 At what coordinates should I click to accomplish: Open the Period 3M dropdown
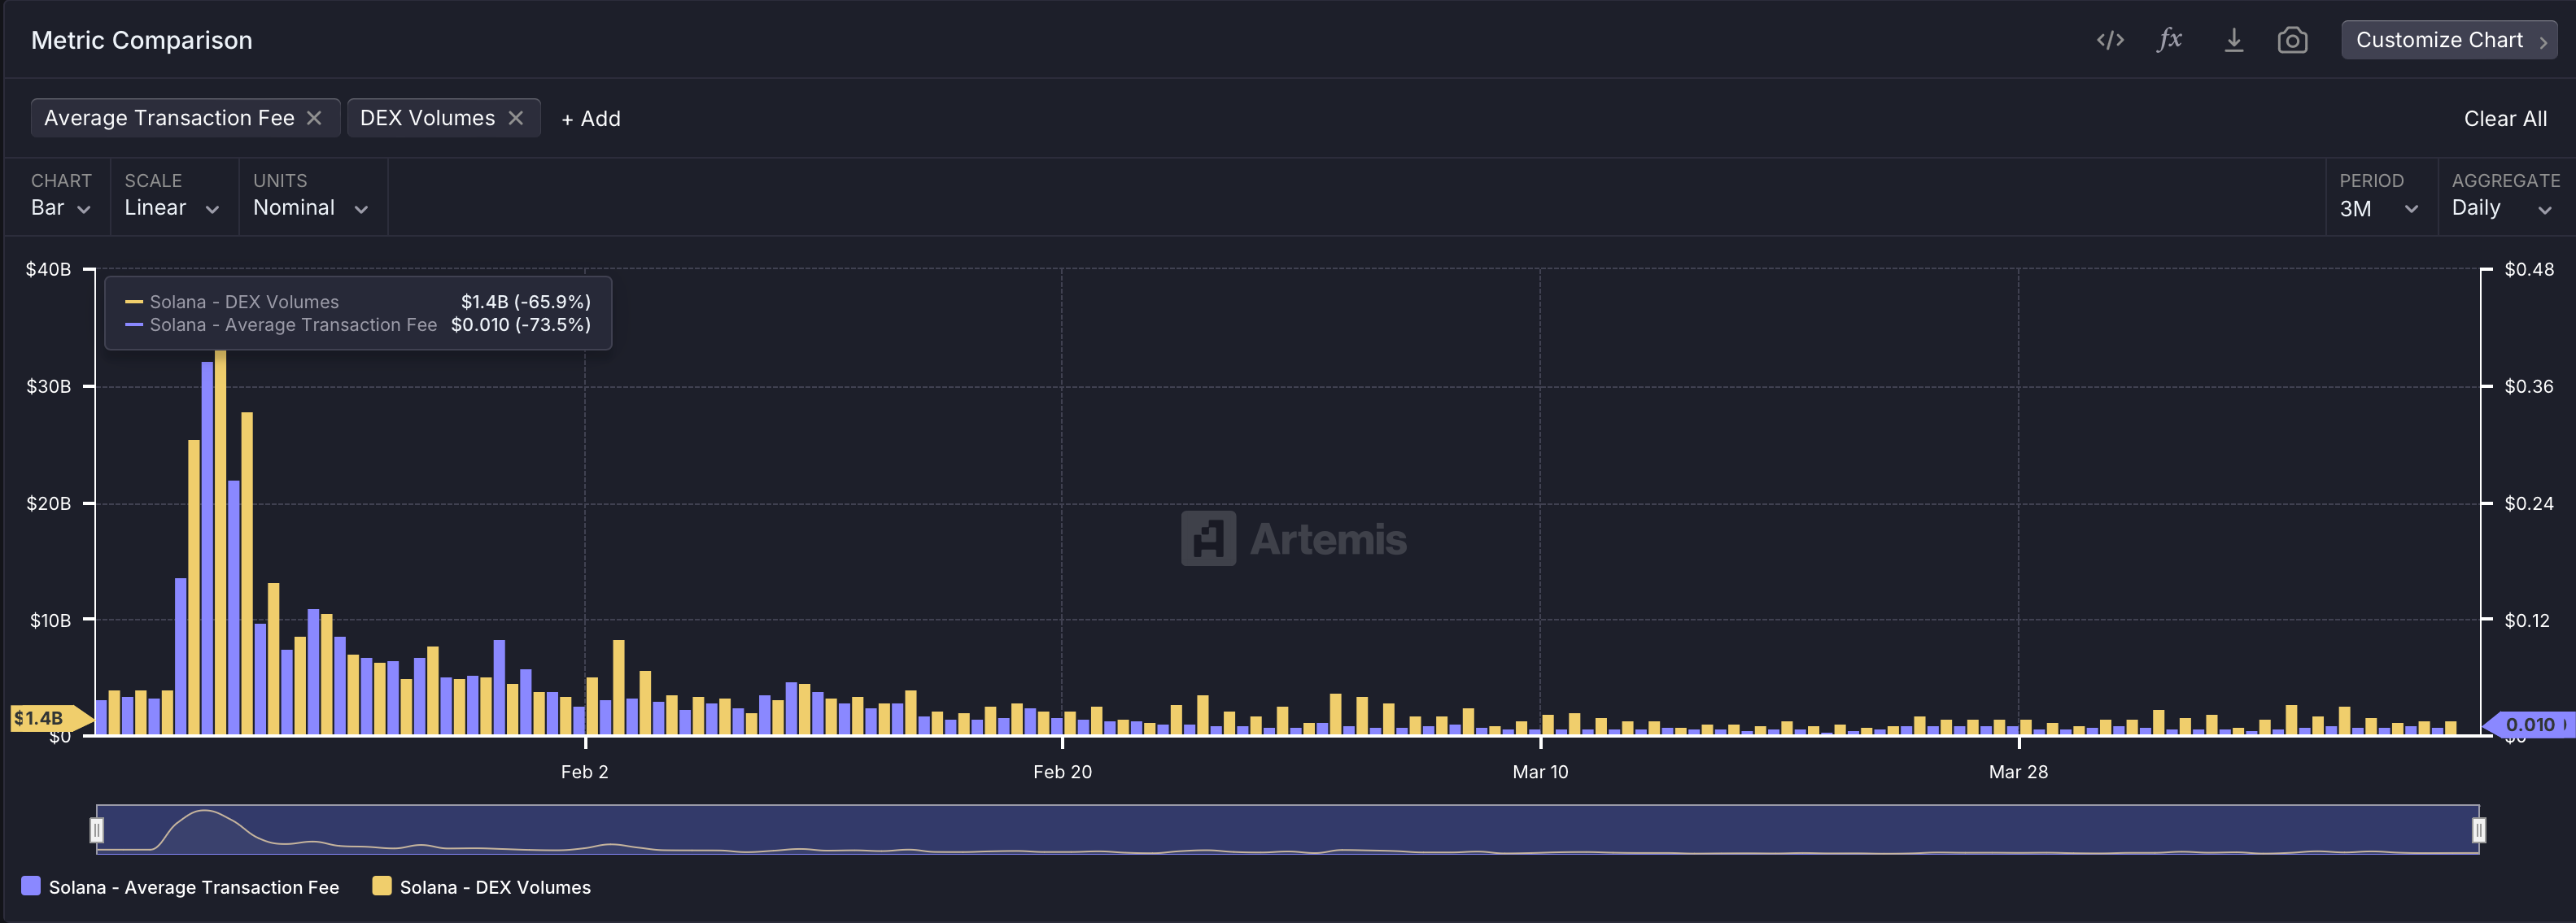click(2378, 208)
